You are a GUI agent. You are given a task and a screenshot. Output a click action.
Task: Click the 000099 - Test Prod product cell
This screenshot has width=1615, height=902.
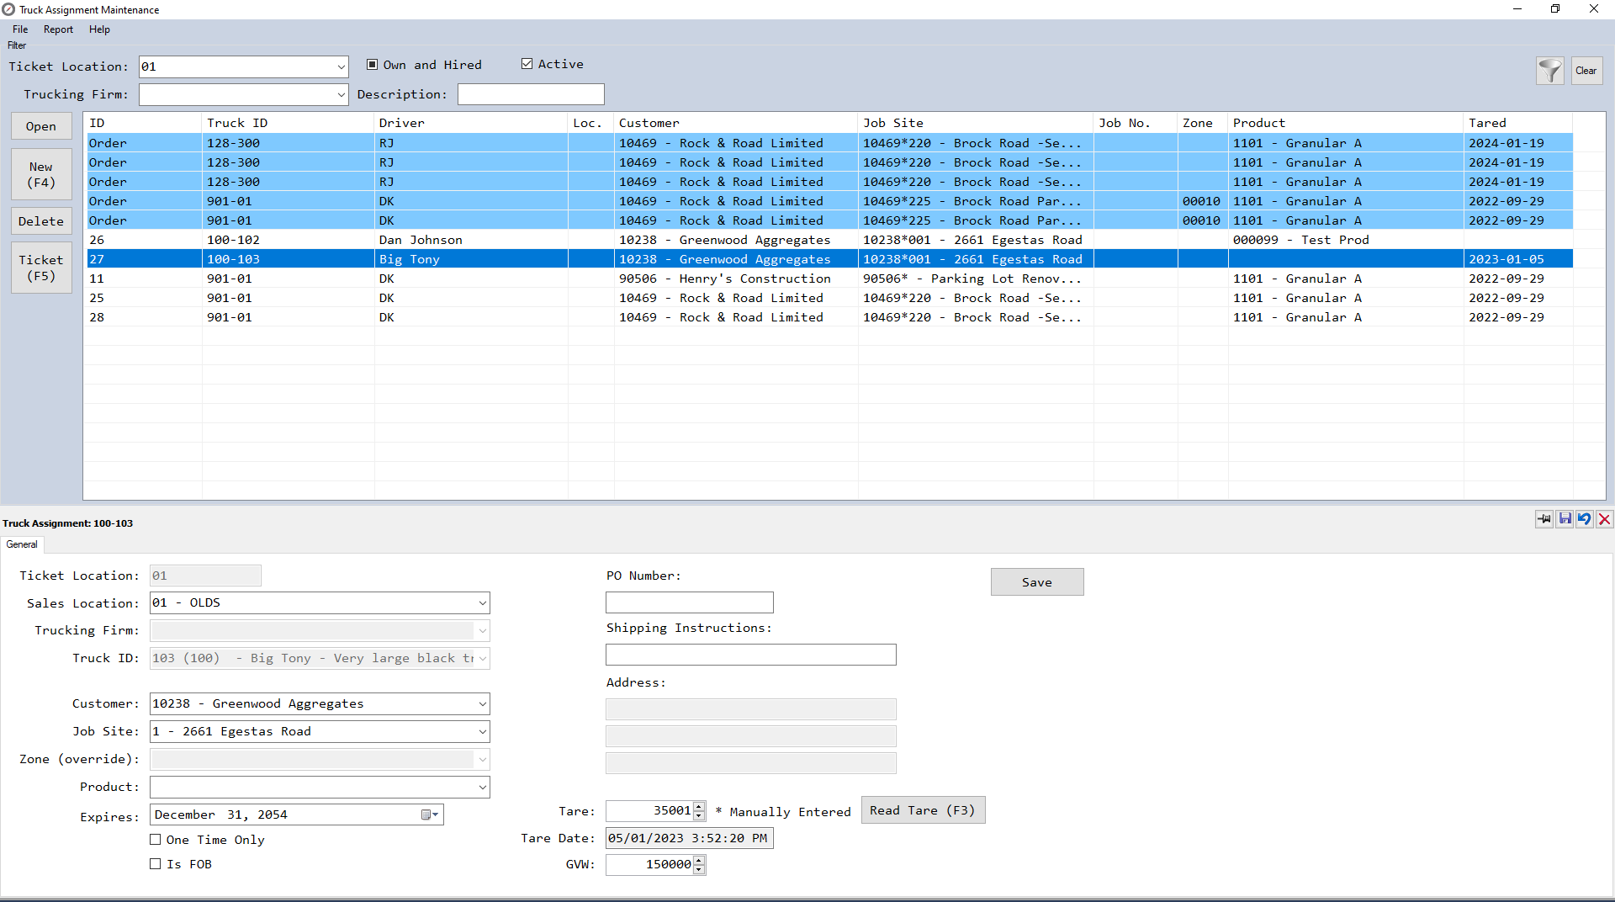(x=1346, y=240)
